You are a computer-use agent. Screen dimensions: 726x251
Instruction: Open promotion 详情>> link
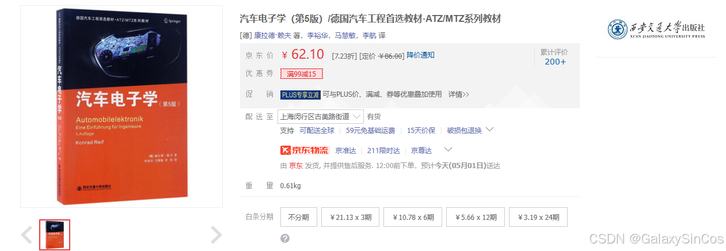click(459, 94)
